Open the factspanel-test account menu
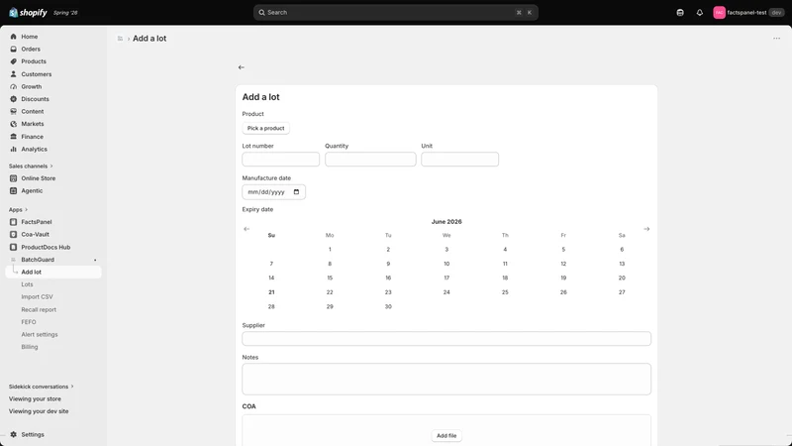The height and width of the screenshot is (446, 792). point(748,13)
